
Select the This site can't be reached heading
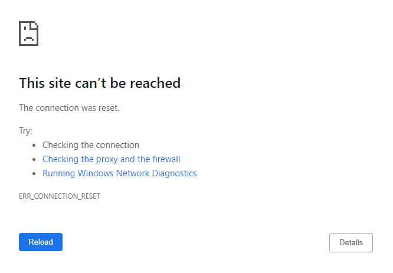[x=100, y=83]
